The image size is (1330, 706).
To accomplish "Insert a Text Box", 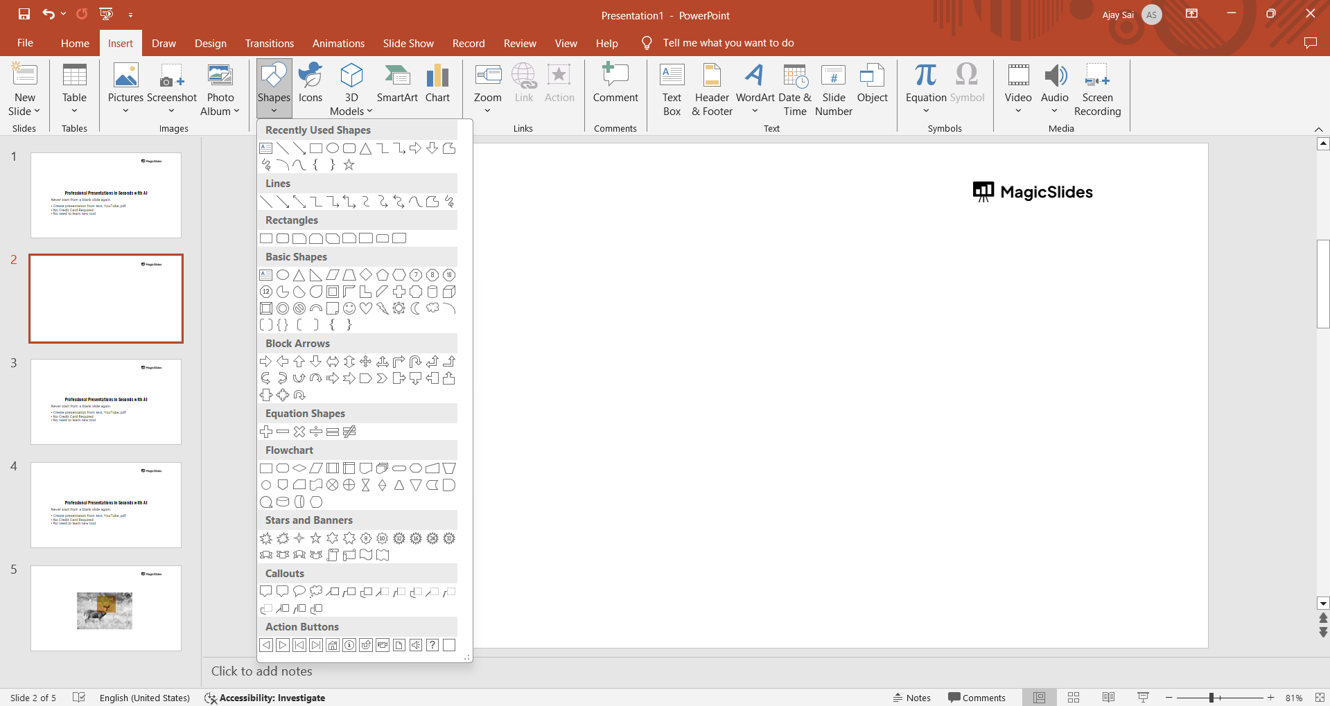I will point(672,90).
